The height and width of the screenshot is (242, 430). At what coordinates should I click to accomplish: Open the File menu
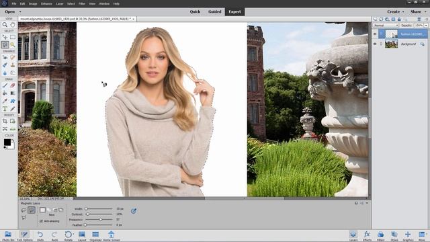tap(13, 4)
